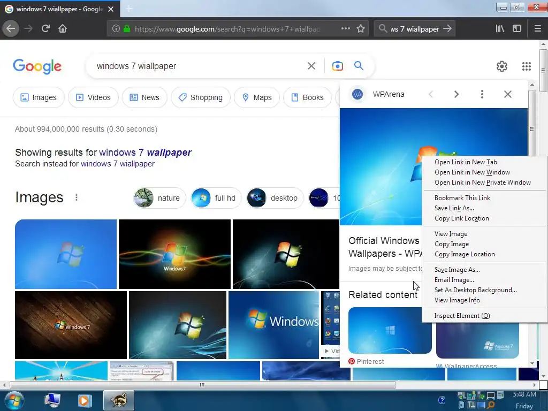The image size is (548, 411).
Task: Click the Firefox back arrow button
Action: [11, 28]
